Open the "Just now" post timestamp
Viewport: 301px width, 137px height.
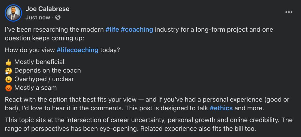point(38,17)
